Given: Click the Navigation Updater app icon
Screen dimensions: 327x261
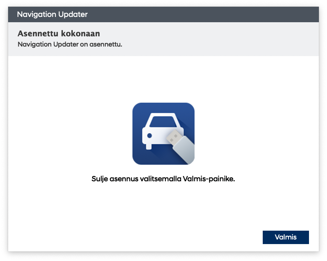Looking at the screenshot, I should [x=163, y=134].
